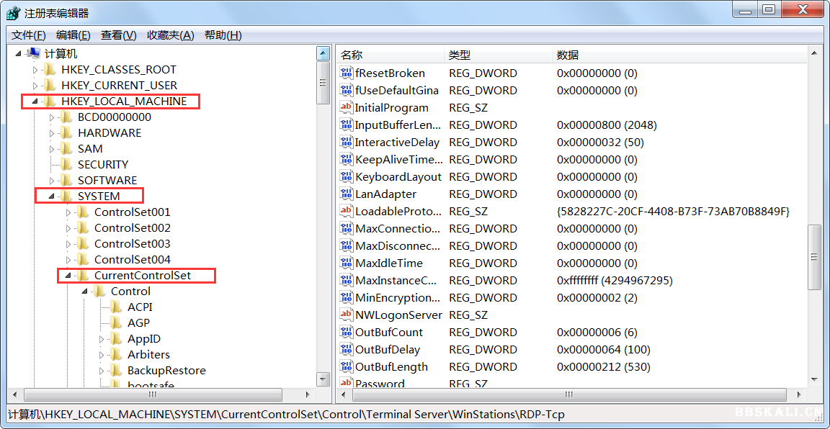Image resolution: width=830 pixels, height=429 pixels.
Task: Click the folder icon of BackupRestore key
Action: (x=116, y=371)
